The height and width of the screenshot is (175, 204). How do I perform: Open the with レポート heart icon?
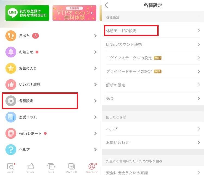[x=11, y=134]
